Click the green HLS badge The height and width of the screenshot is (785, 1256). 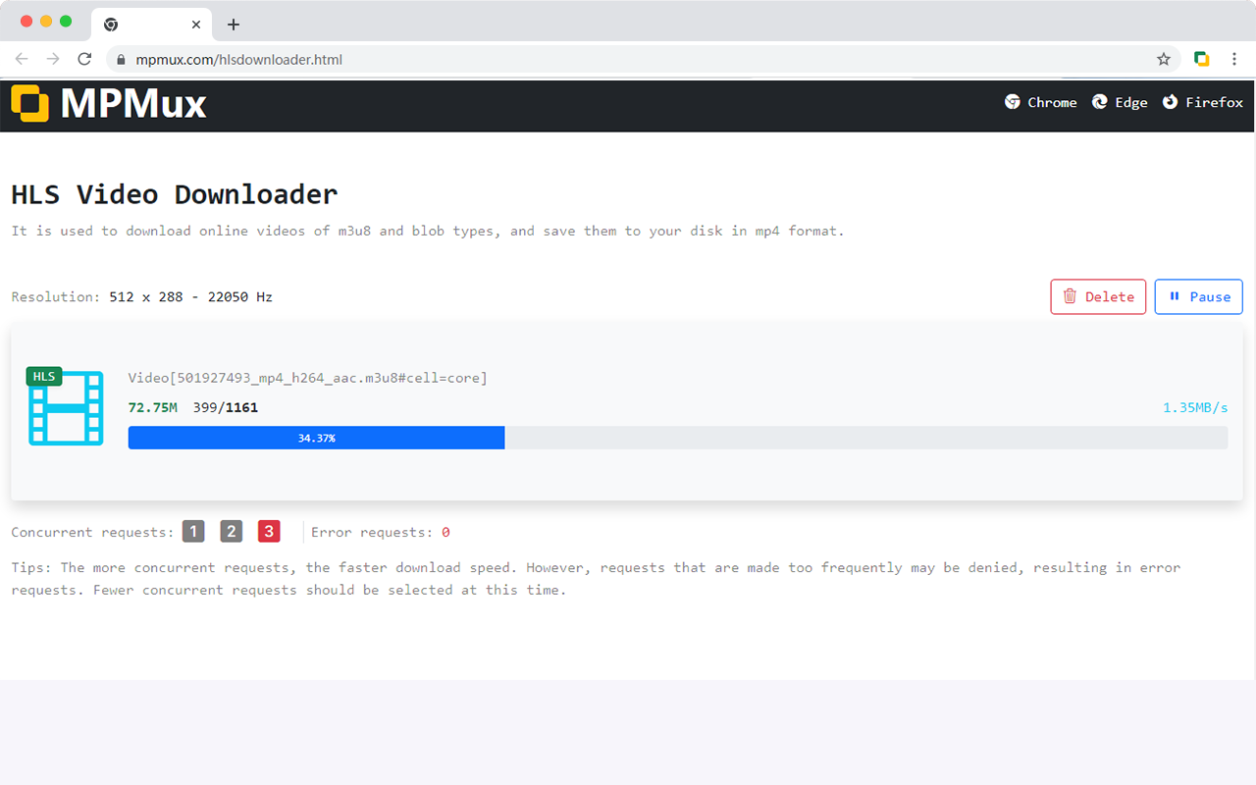click(44, 377)
